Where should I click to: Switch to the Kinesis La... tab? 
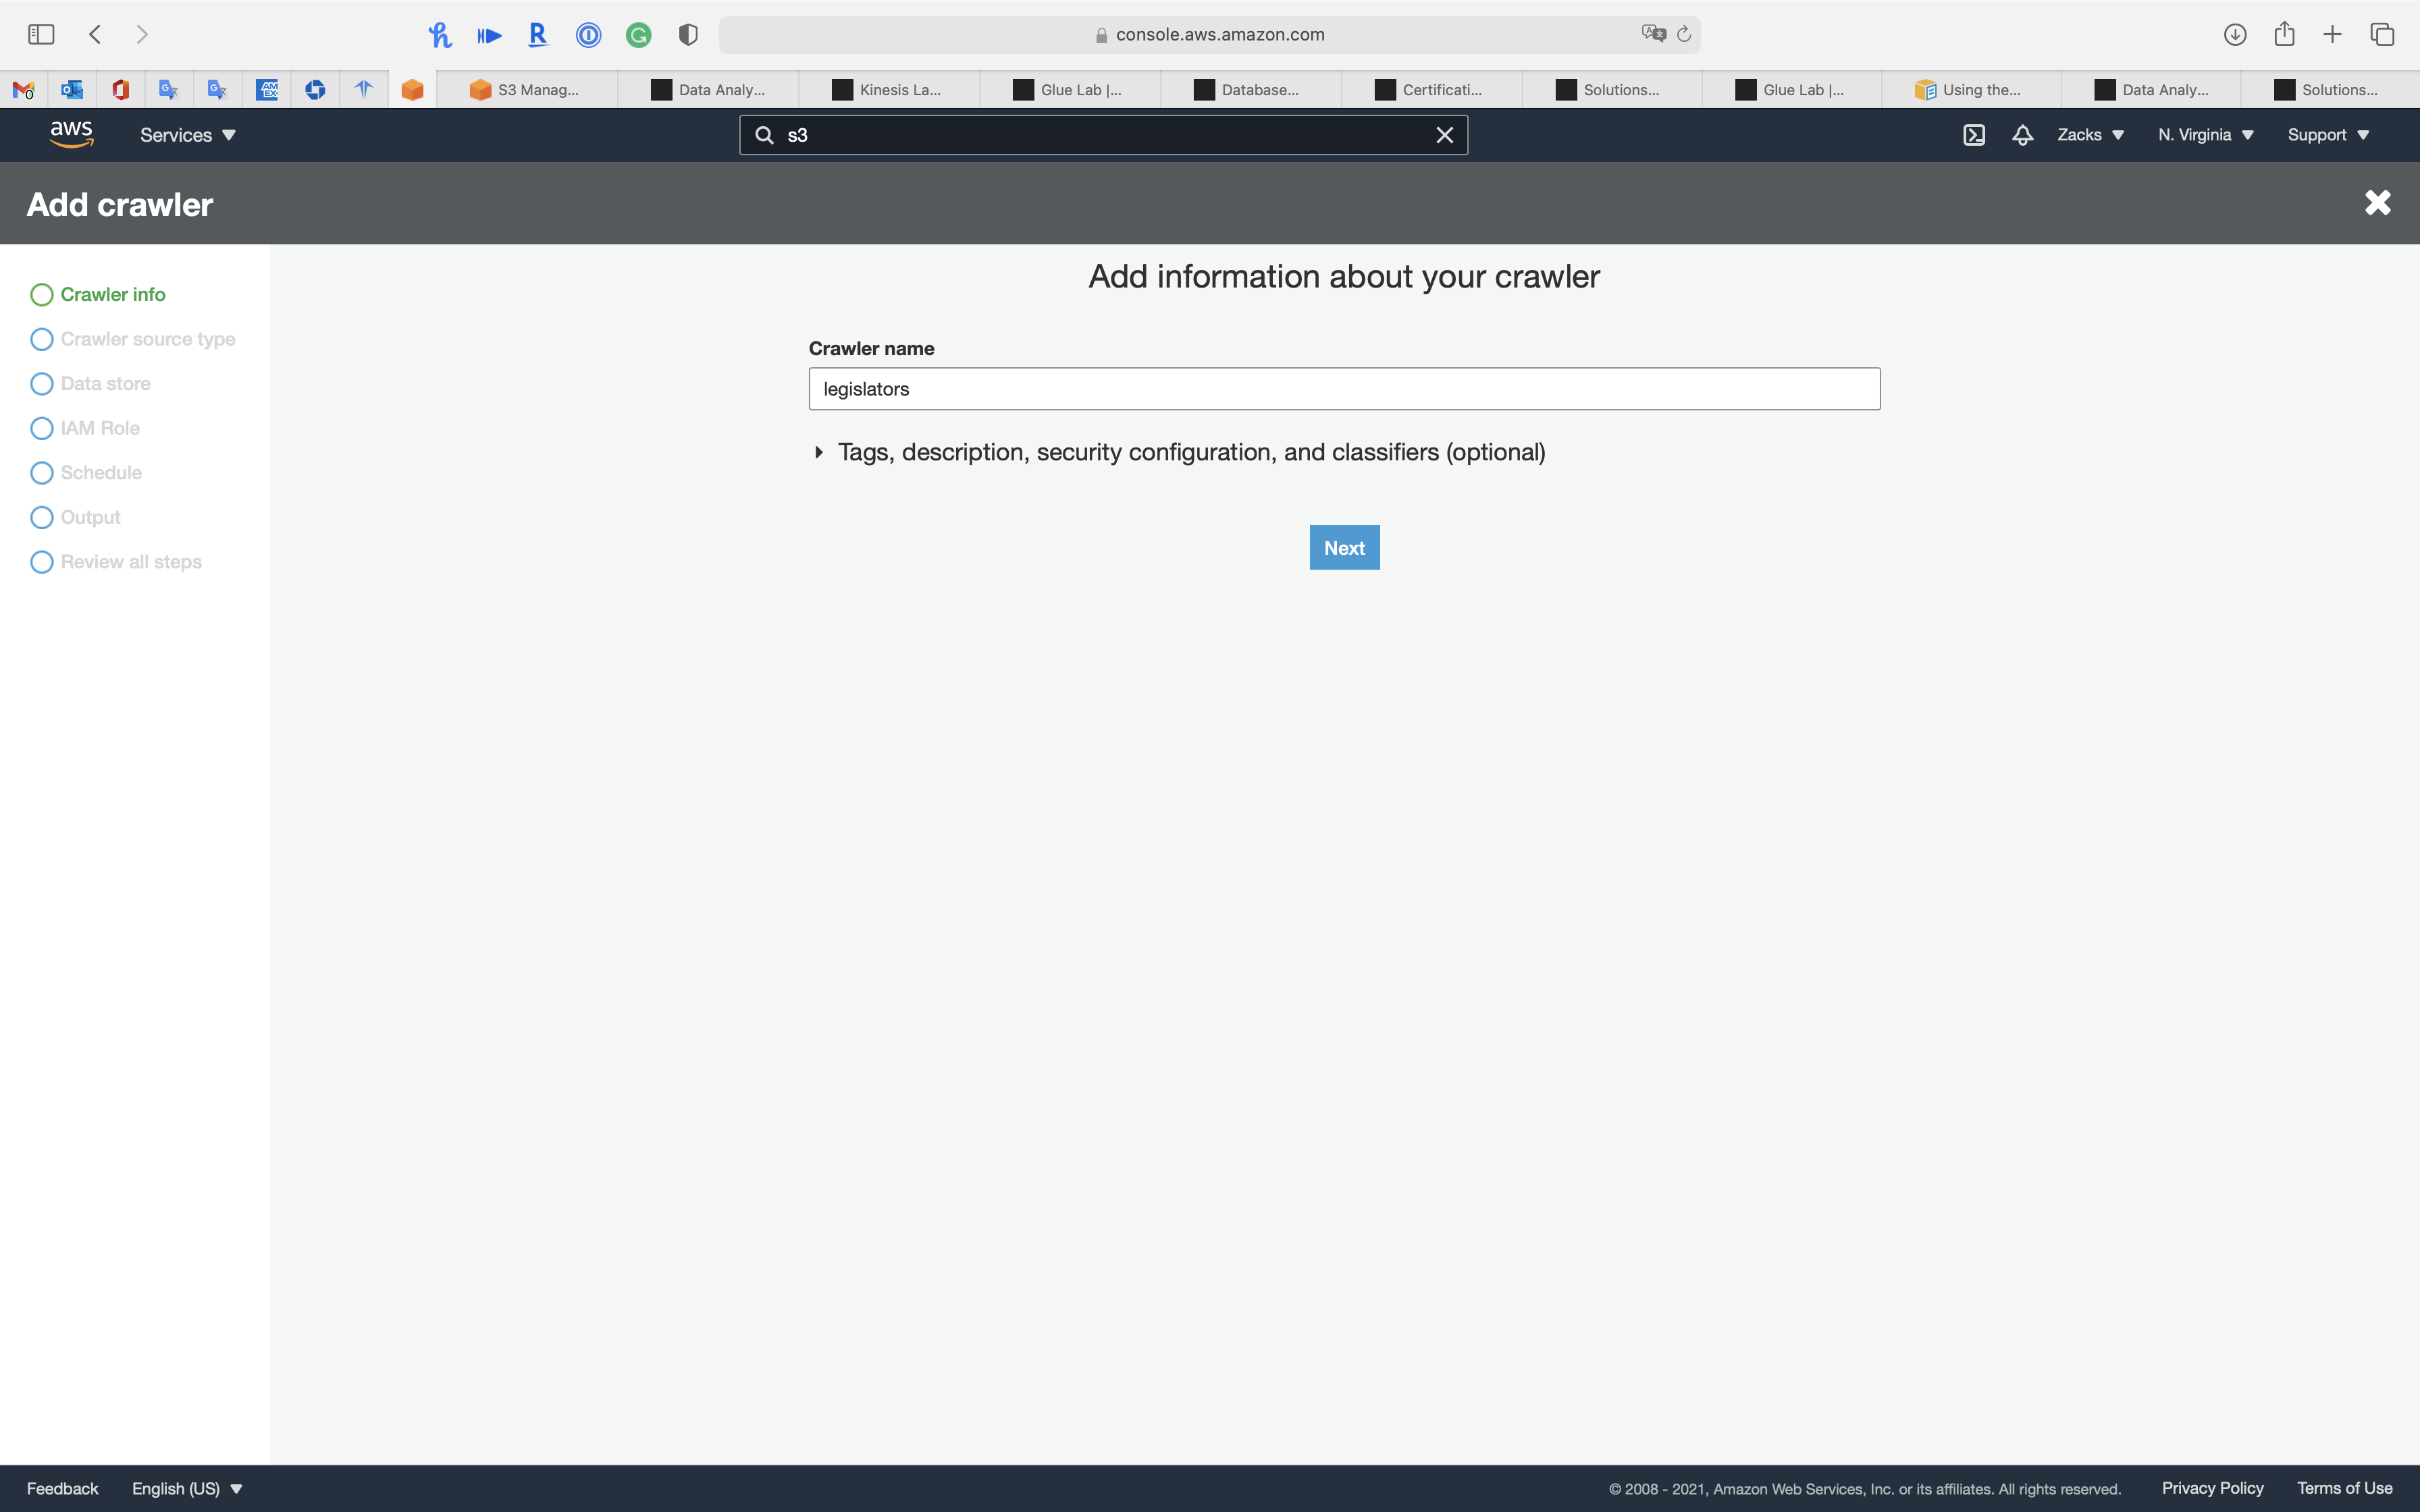pos(888,90)
